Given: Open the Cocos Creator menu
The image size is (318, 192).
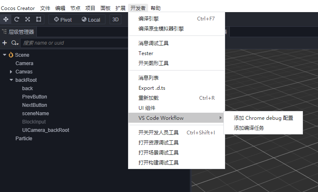Looking at the screenshot, I should (18, 8).
